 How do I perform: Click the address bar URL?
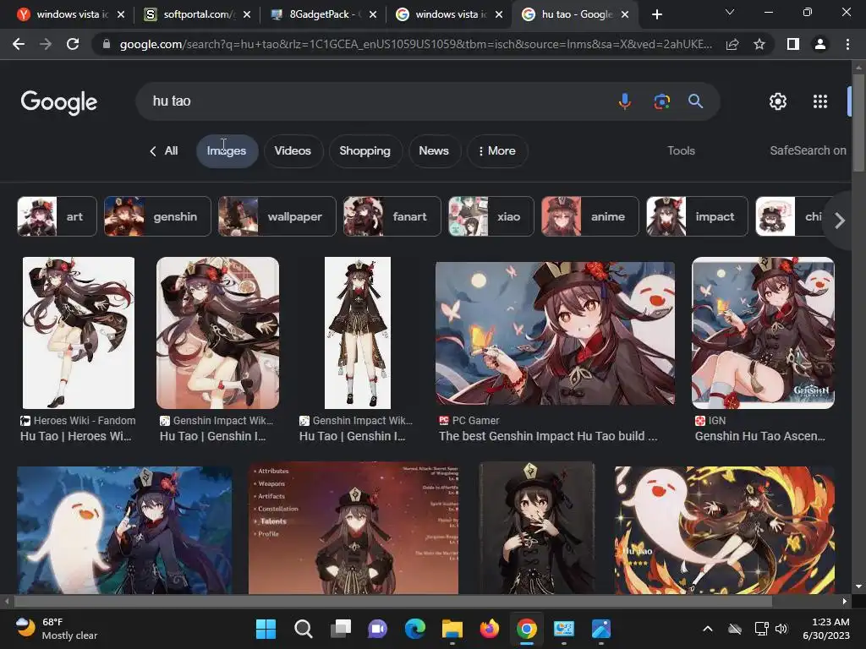(x=415, y=44)
